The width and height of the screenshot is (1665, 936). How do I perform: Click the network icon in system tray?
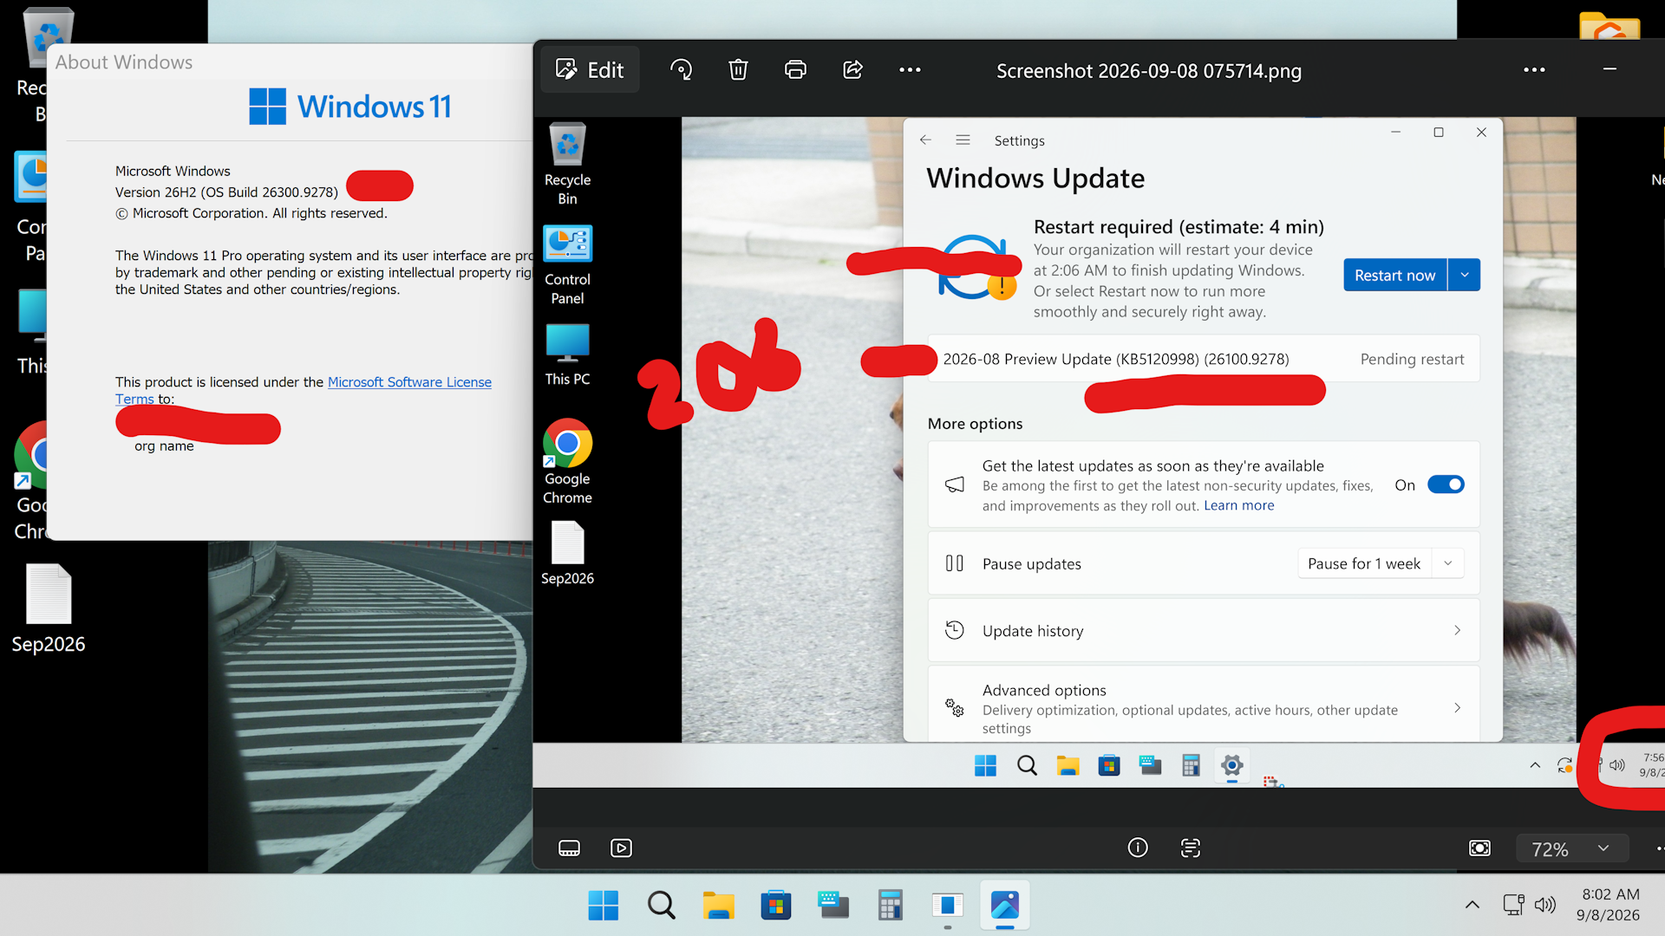point(1514,906)
